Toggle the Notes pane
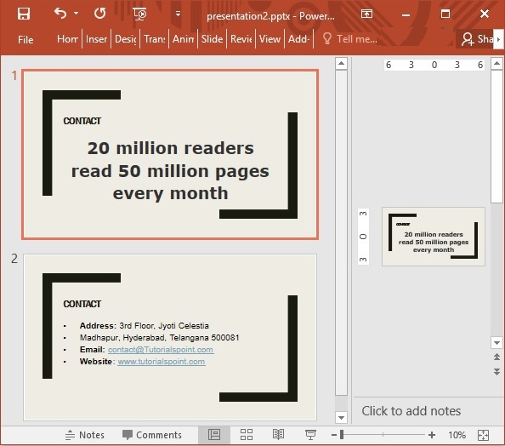Viewport: 505px width, 446px height. click(x=85, y=435)
